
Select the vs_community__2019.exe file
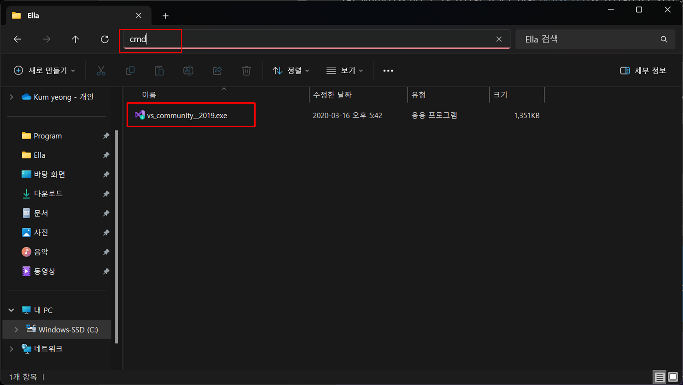[187, 115]
